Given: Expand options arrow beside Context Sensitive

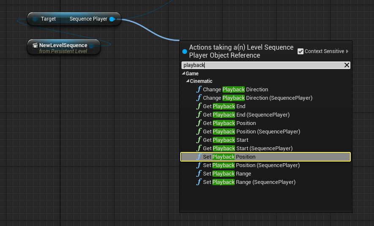Looking at the screenshot, I should (347, 51).
